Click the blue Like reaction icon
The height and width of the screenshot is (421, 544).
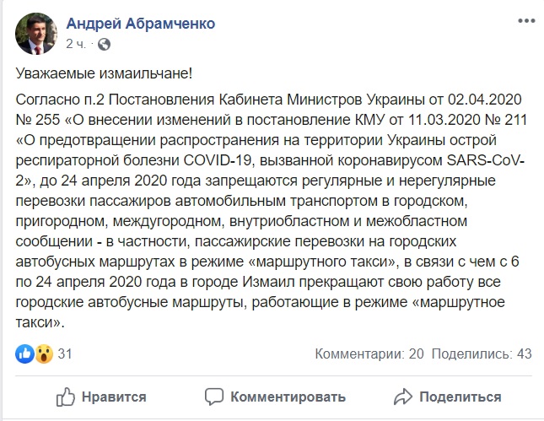click(x=24, y=354)
